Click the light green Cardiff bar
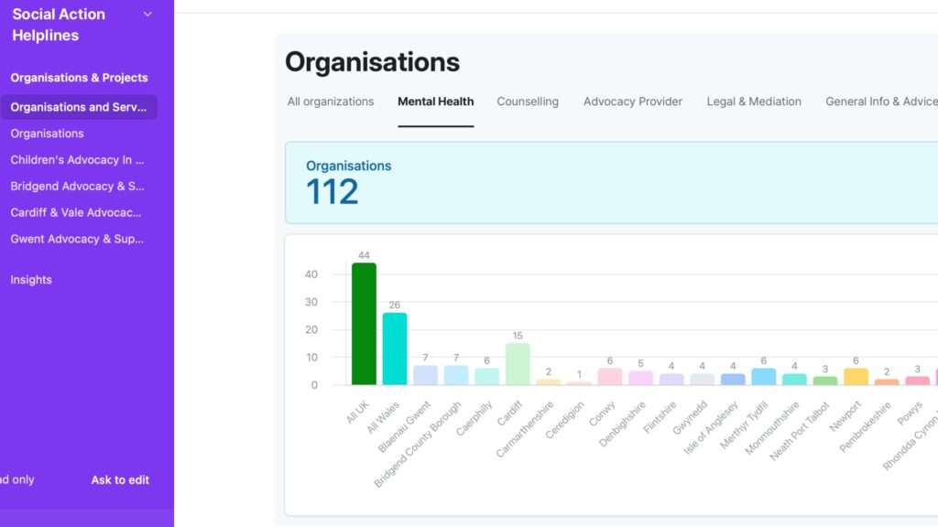Screen dimensions: 938x527 (x=518, y=364)
